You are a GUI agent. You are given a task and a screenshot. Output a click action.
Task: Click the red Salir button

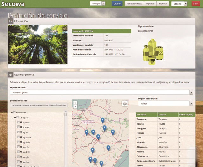[195, 4]
